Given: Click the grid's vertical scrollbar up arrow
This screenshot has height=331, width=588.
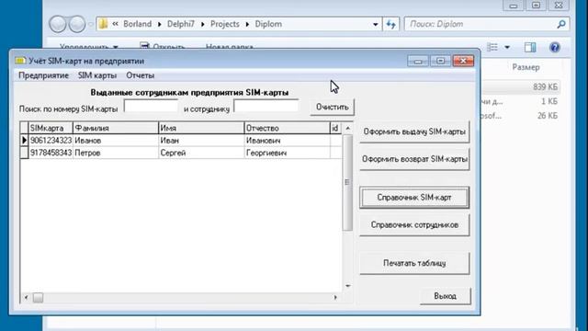Looking at the screenshot, I should tap(347, 129).
